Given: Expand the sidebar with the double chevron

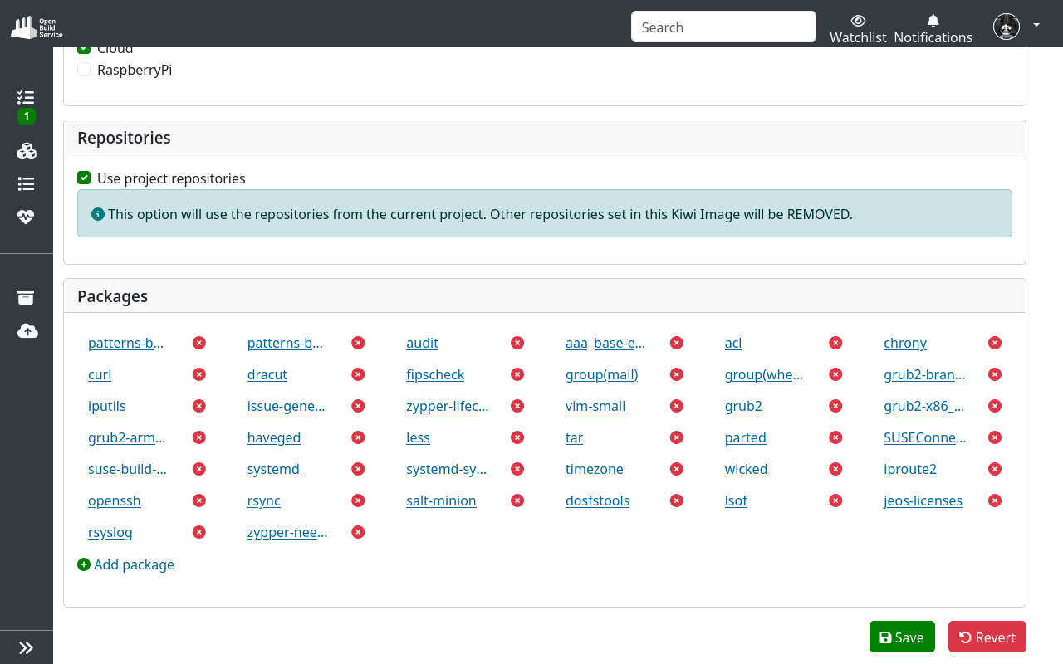Looking at the screenshot, I should (26, 647).
